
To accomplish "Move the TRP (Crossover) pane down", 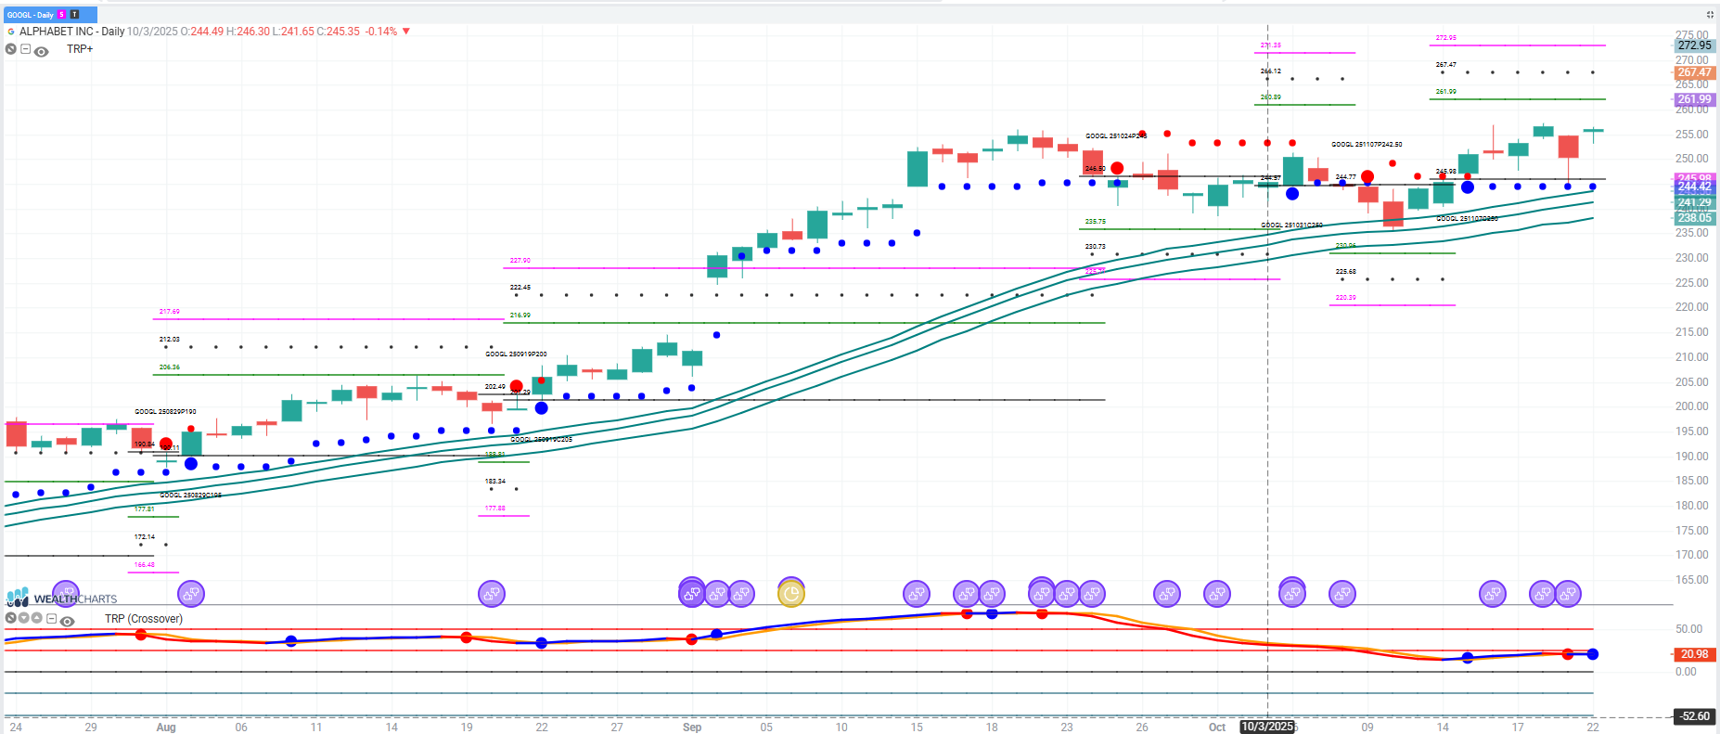I will (x=24, y=618).
